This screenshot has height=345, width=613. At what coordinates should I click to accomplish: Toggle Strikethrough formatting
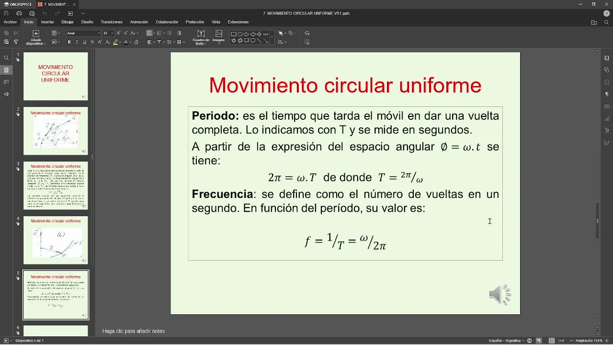click(92, 42)
